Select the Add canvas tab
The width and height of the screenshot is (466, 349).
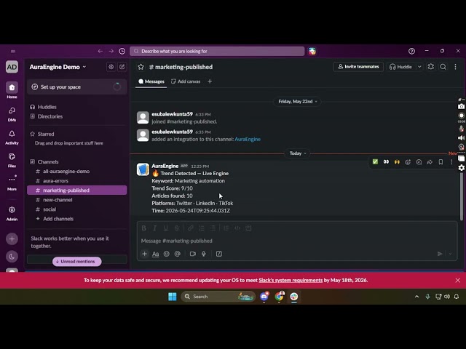[x=186, y=81]
